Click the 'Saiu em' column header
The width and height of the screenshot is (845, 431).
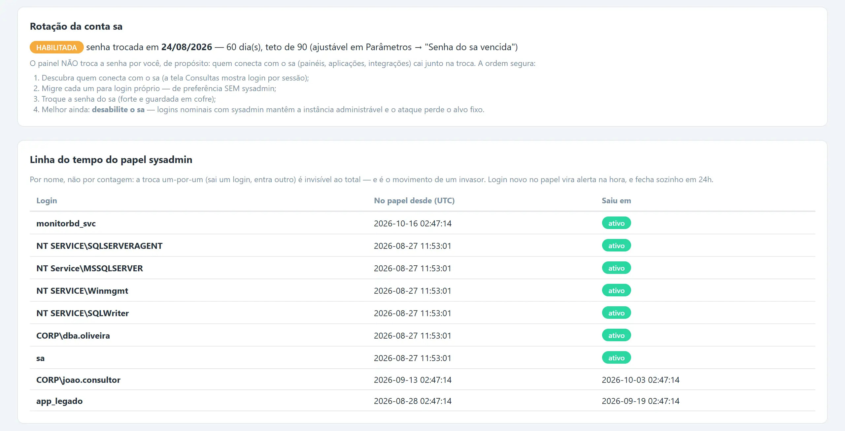click(616, 201)
